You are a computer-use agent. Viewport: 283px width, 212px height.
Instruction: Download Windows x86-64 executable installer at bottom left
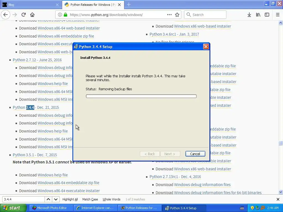(x=69, y=191)
